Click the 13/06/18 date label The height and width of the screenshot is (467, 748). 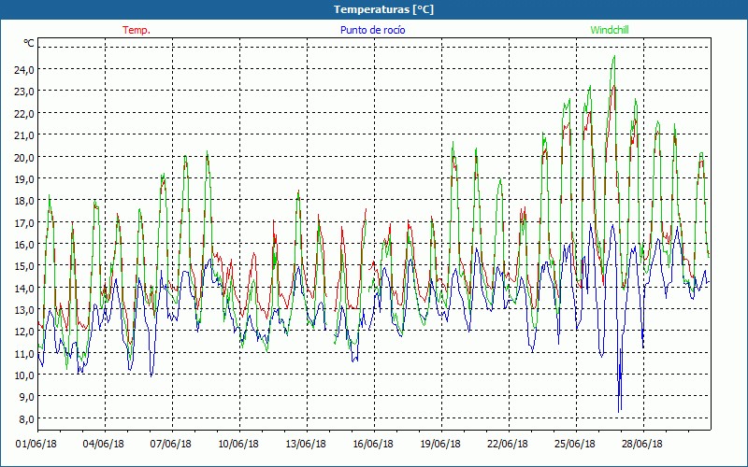(306, 444)
